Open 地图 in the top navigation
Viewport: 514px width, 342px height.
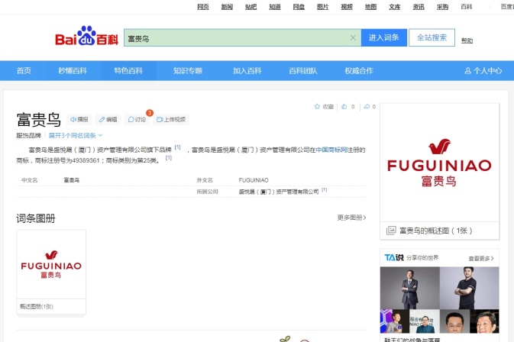coord(370,7)
